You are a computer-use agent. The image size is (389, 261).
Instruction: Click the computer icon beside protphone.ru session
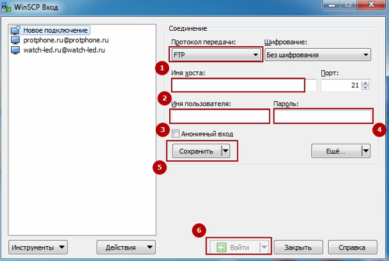tap(15, 40)
